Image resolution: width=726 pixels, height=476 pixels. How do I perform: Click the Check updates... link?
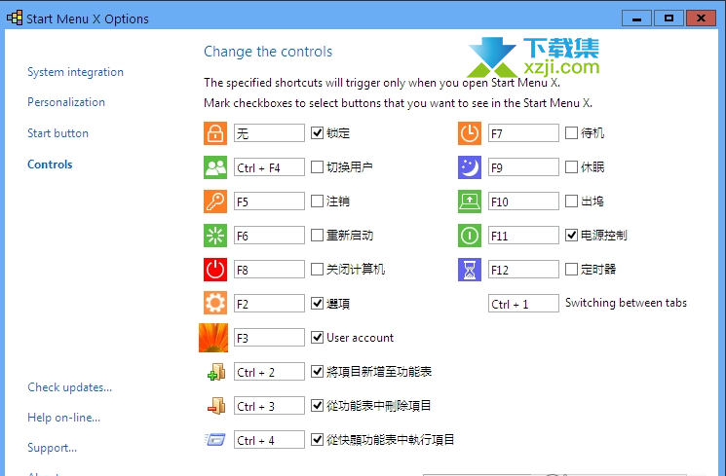[70, 387]
